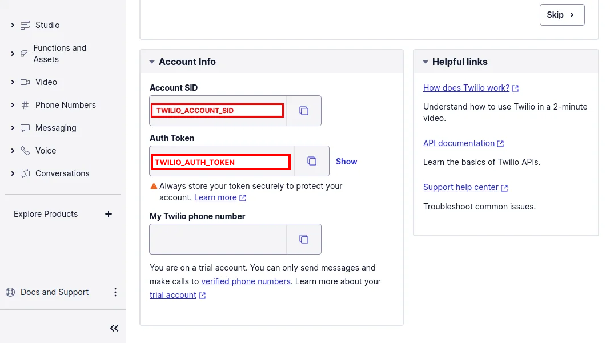Expand the Conversations menu chevron

[x=13, y=173]
